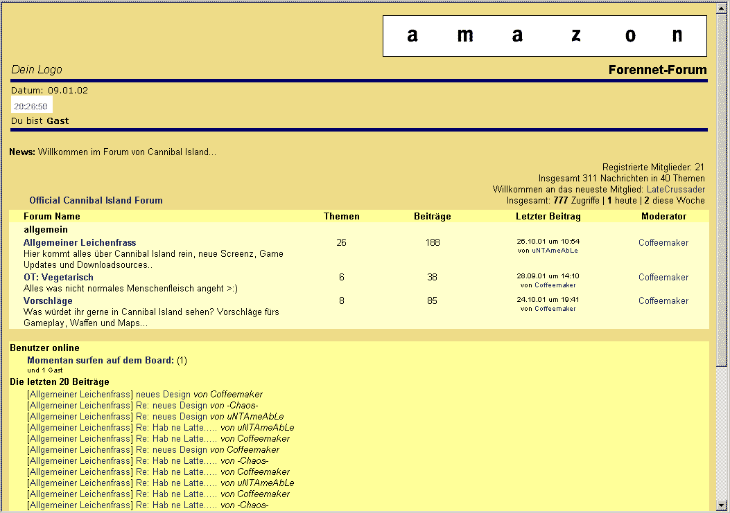Click the News welcome message text
Screen dimensions: 730x513
(127, 152)
